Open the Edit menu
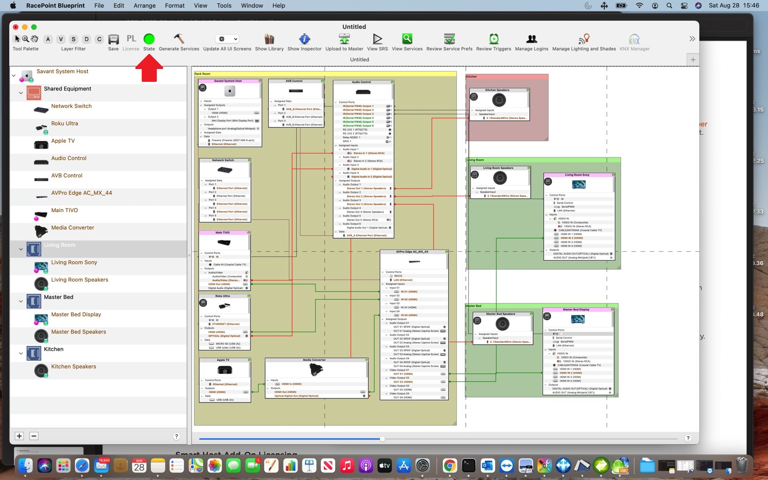This screenshot has height=480, width=768. pos(119,5)
